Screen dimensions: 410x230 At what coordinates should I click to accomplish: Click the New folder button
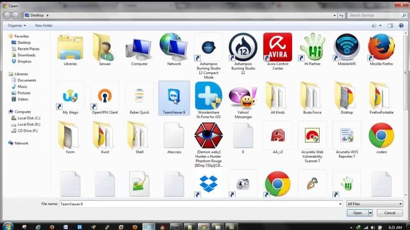click(x=44, y=26)
